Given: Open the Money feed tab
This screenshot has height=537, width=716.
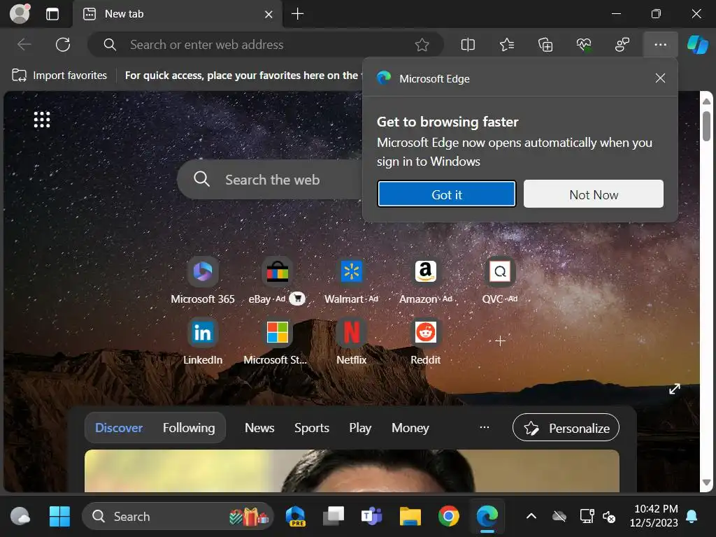Looking at the screenshot, I should pos(410,428).
